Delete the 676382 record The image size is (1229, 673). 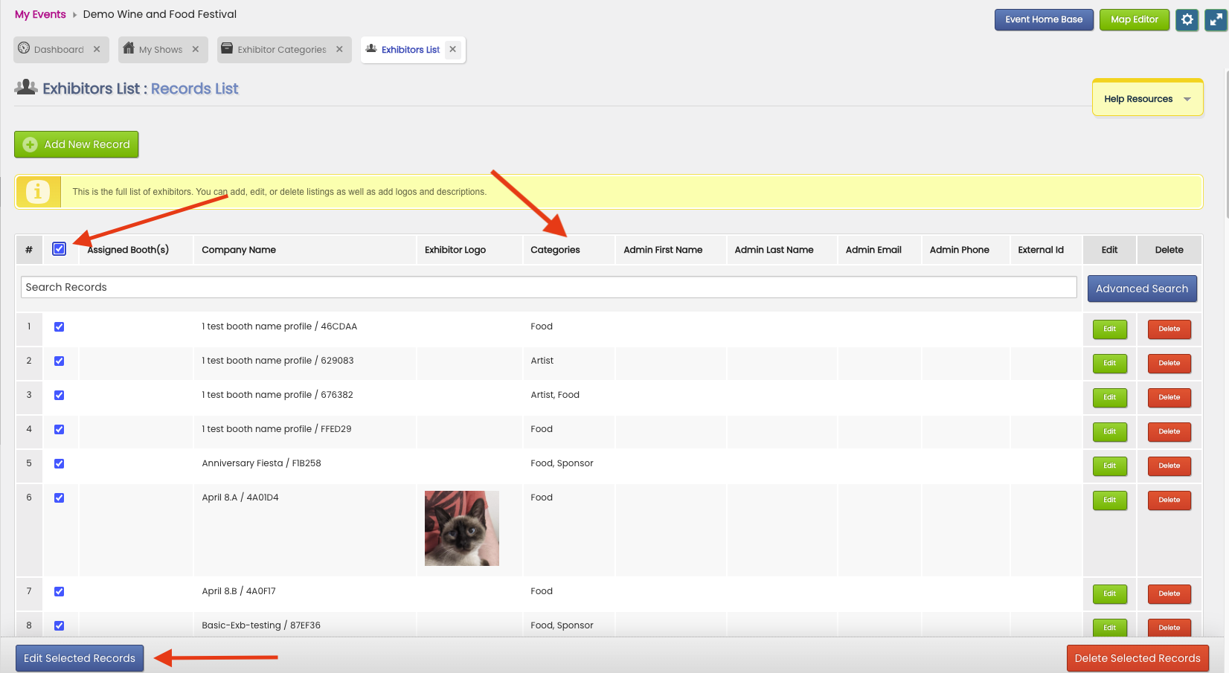(x=1169, y=397)
